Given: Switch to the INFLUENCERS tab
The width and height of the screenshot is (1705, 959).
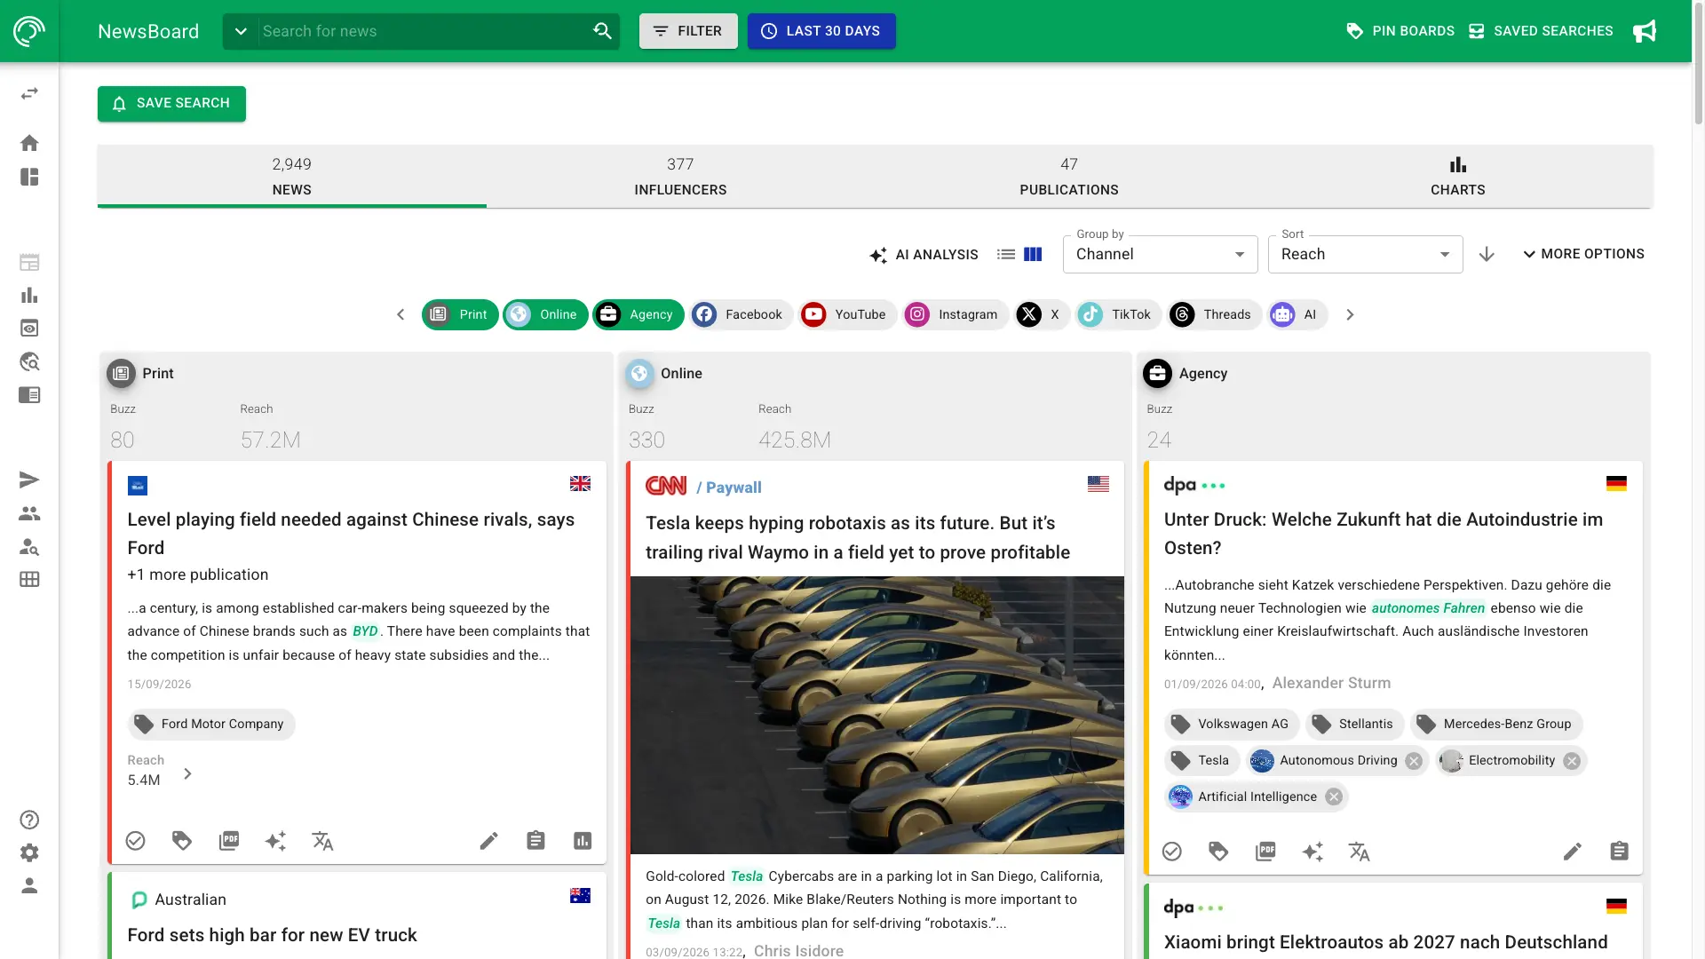Looking at the screenshot, I should (680, 177).
